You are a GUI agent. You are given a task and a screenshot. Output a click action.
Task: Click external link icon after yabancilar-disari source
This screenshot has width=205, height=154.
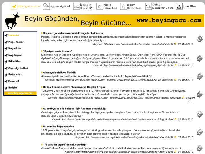point(175,152)
